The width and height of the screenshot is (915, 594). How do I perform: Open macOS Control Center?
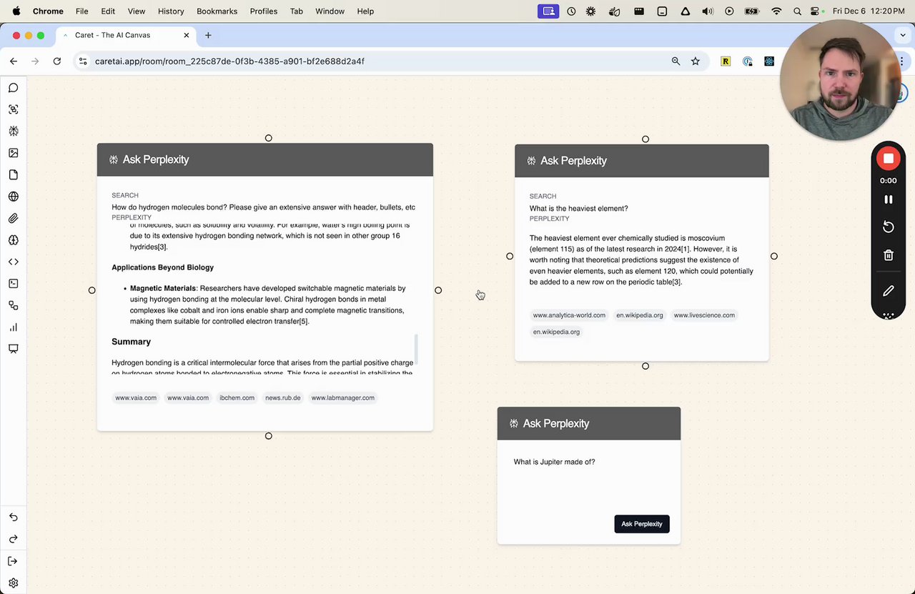point(816,11)
